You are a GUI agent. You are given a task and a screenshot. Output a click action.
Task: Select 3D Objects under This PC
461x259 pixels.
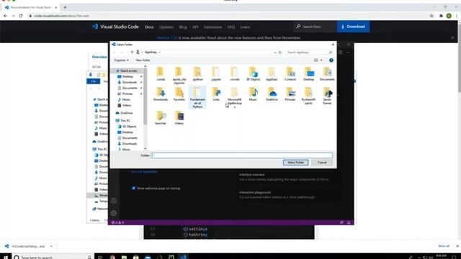pyautogui.click(x=130, y=127)
